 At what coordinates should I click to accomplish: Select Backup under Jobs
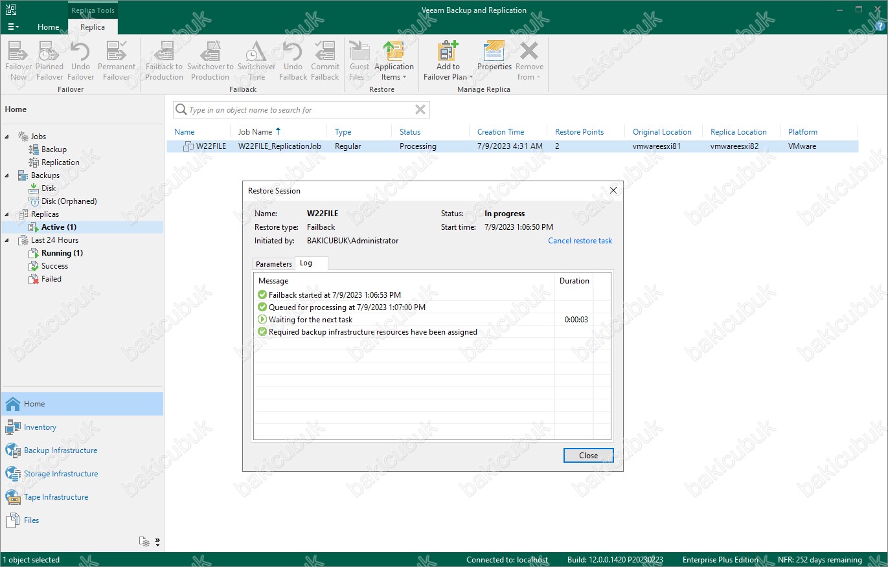(x=54, y=150)
